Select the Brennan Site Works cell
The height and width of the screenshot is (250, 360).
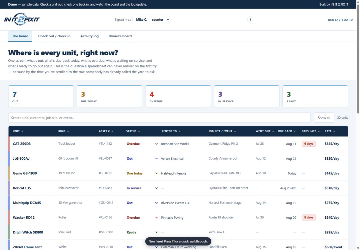[175, 144]
